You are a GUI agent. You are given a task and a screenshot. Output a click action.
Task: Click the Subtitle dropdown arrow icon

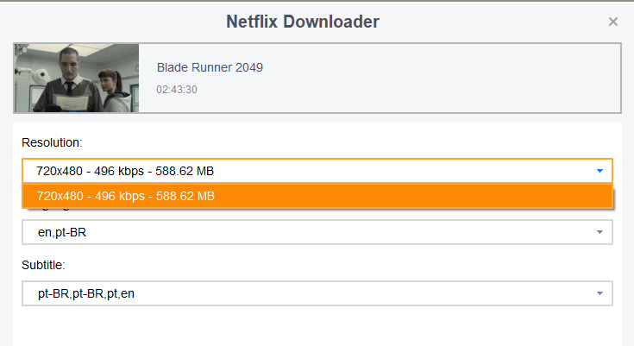point(599,293)
